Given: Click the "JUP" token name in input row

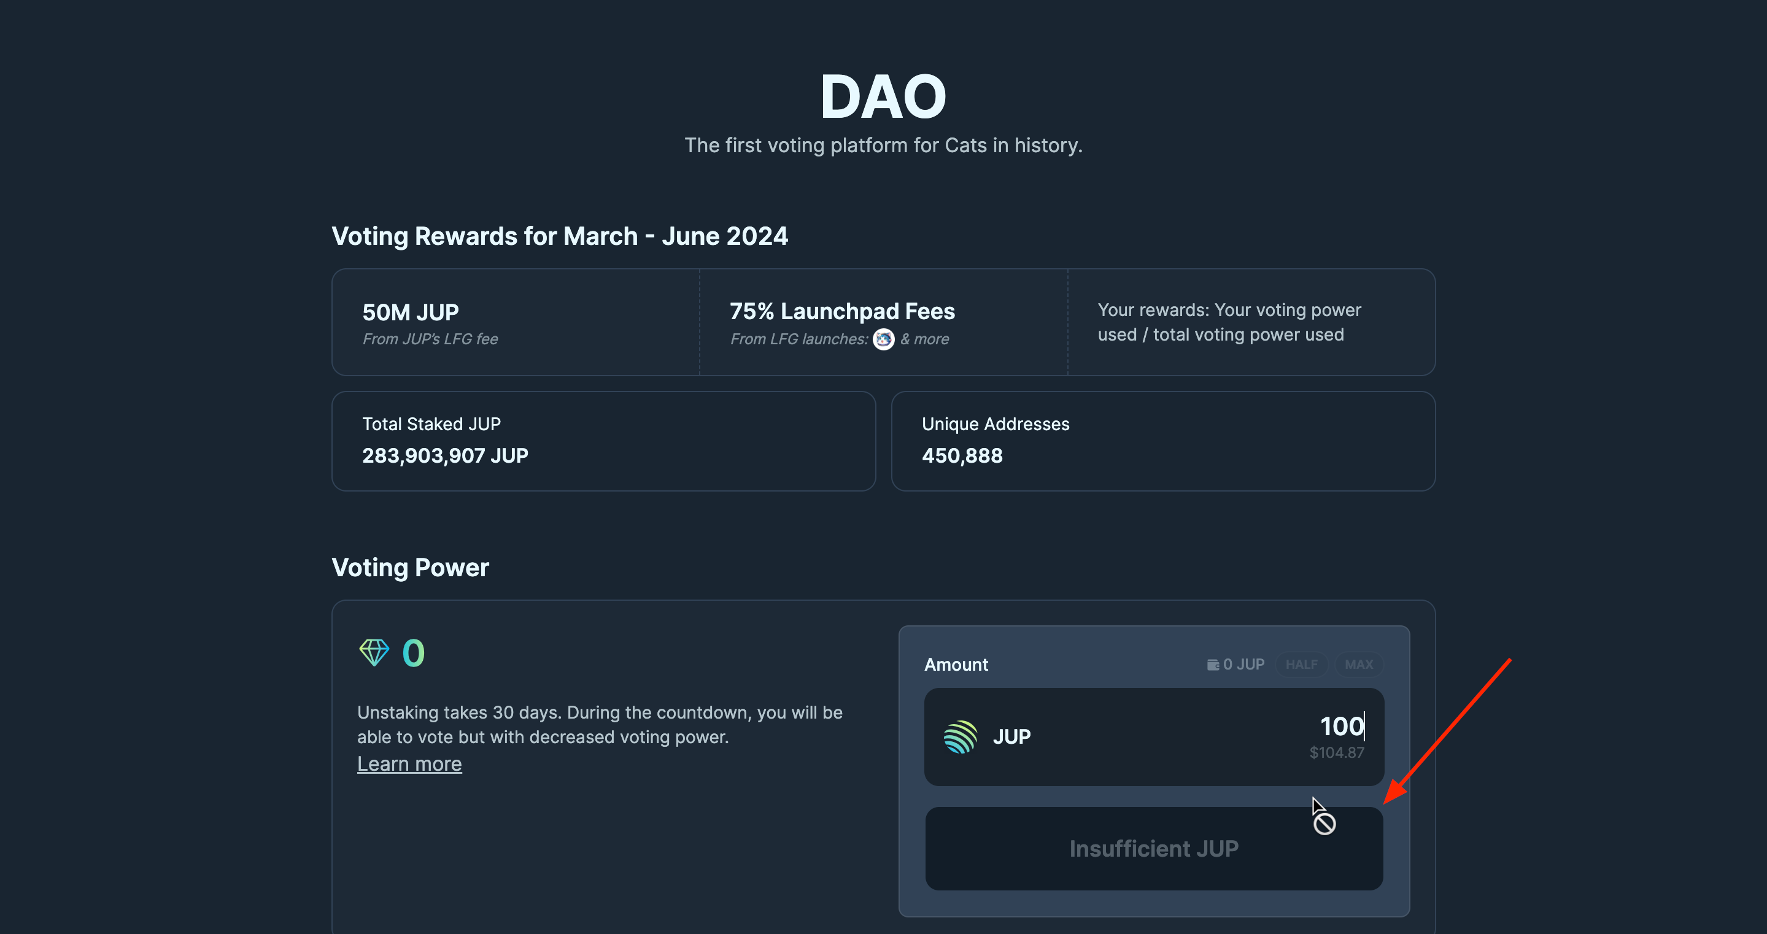Looking at the screenshot, I should (x=1011, y=736).
